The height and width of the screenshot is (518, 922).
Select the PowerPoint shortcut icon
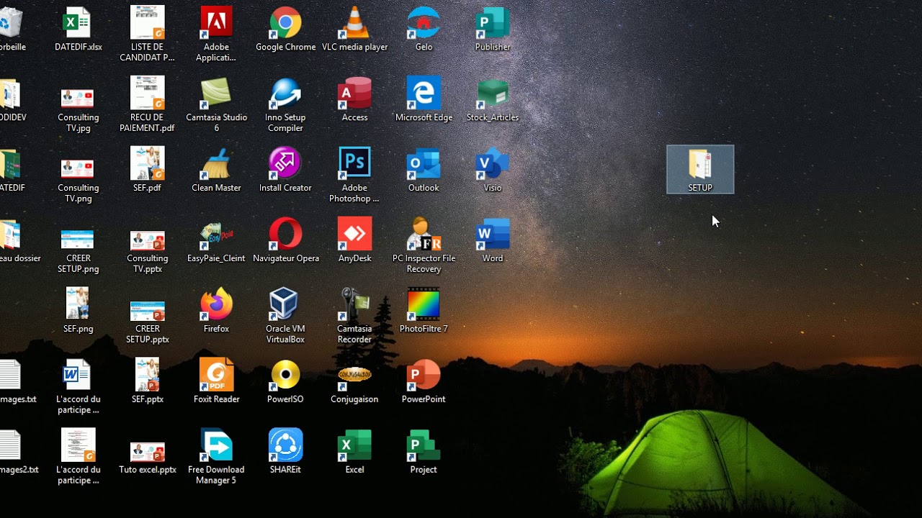[x=424, y=376]
